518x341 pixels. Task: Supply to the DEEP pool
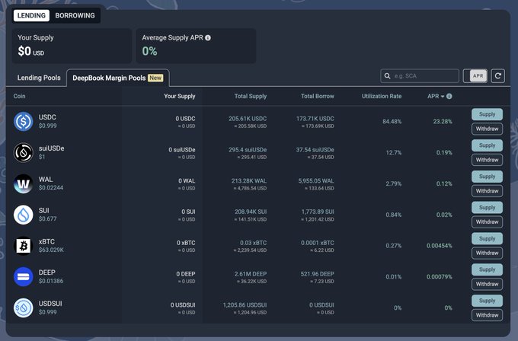(x=487, y=269)
